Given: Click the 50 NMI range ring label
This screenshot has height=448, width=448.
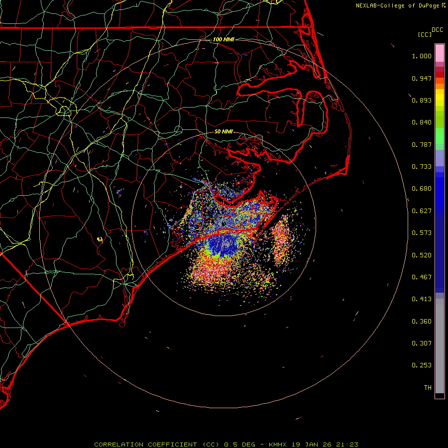Looking at the screenshot, I should tap(224, 131).
